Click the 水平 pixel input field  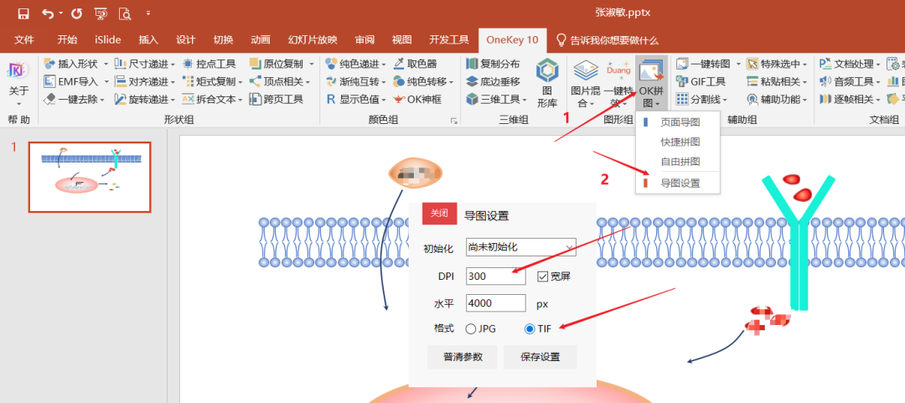click(x=496, y=303)
